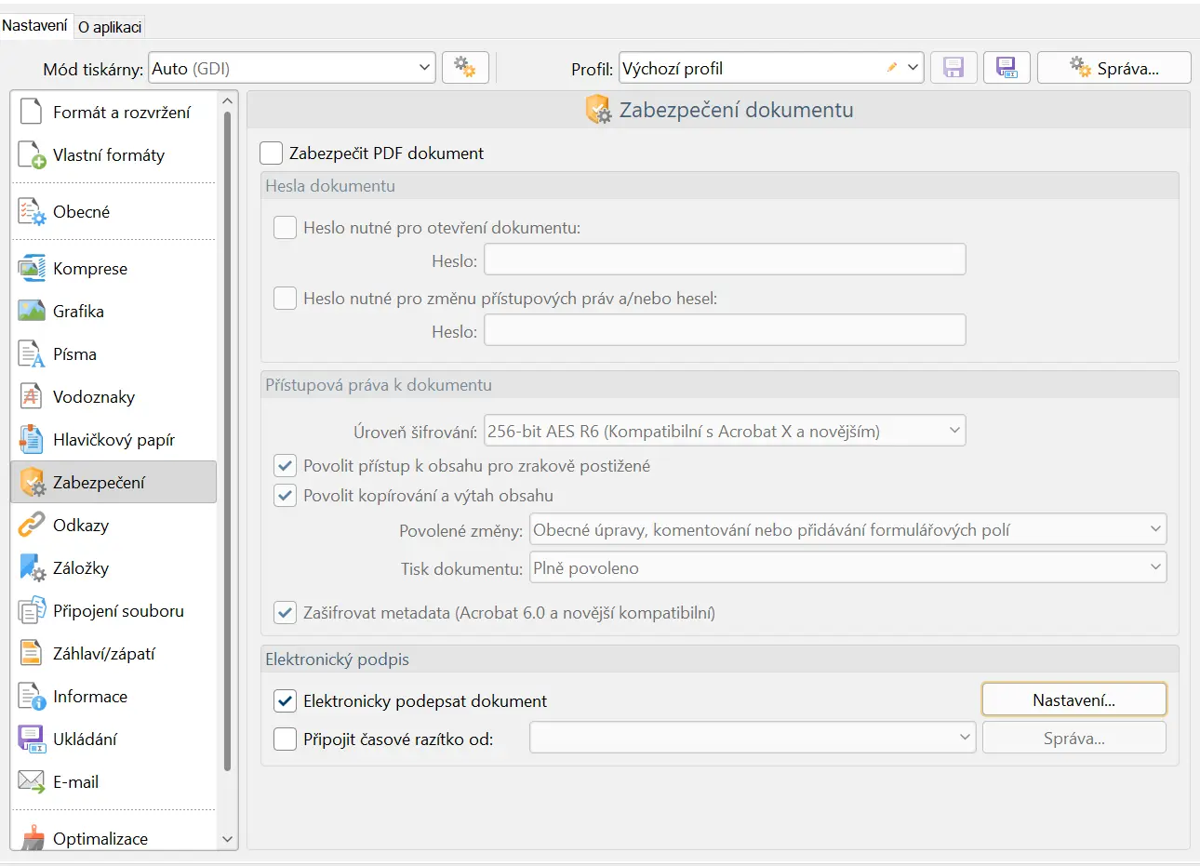Open Připojení souboru sidebar icon
Image resolution: width=1200 pixels, height=866 pixels.
[x=33, y=611]
